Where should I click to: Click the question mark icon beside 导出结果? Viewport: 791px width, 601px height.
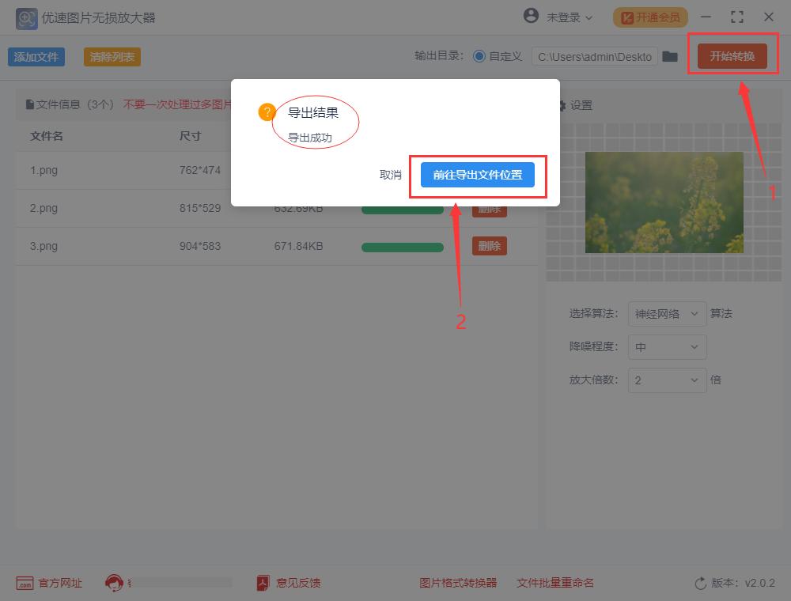point(267,112)
